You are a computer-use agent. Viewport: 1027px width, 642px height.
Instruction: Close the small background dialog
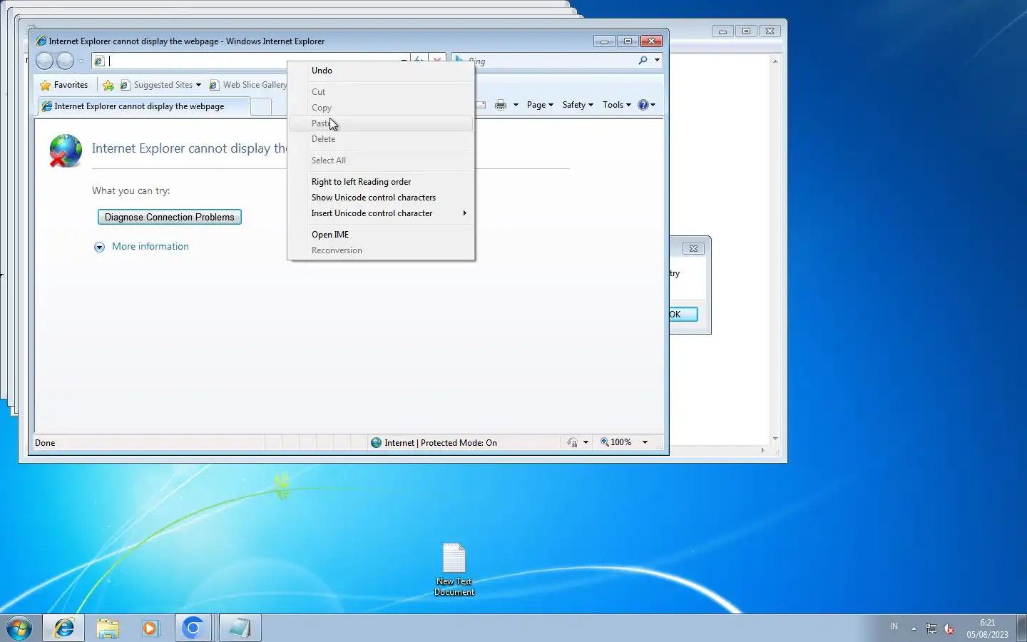tap(693, 249)
